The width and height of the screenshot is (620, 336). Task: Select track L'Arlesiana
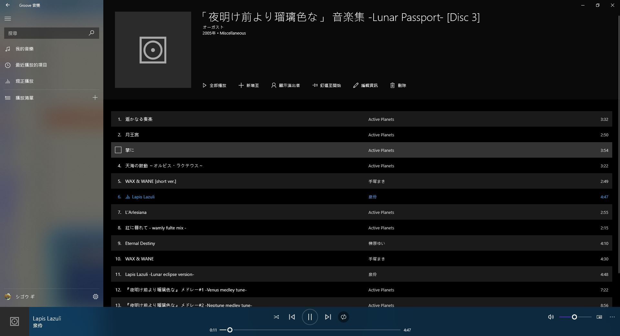[x=362, y=212]
